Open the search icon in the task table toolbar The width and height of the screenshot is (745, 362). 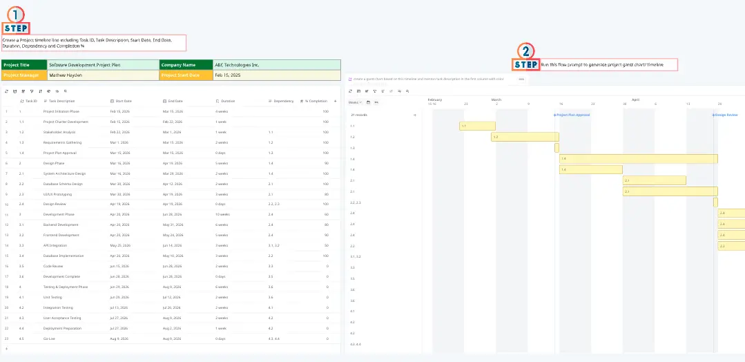coord(65,90)
